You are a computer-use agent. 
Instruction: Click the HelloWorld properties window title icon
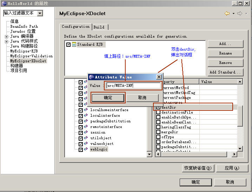[x=4, y=3]
